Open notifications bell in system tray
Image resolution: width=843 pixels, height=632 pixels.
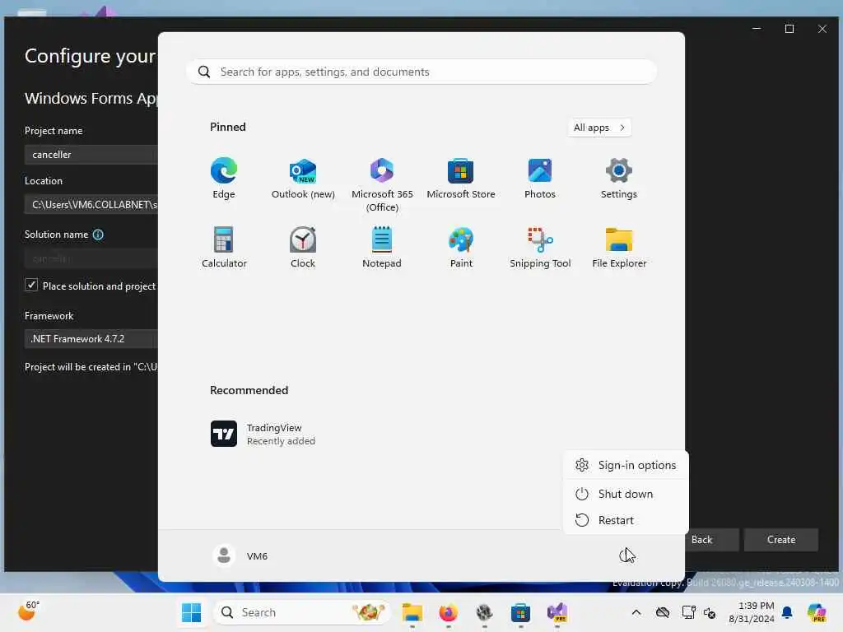click(x=787, y=612)
